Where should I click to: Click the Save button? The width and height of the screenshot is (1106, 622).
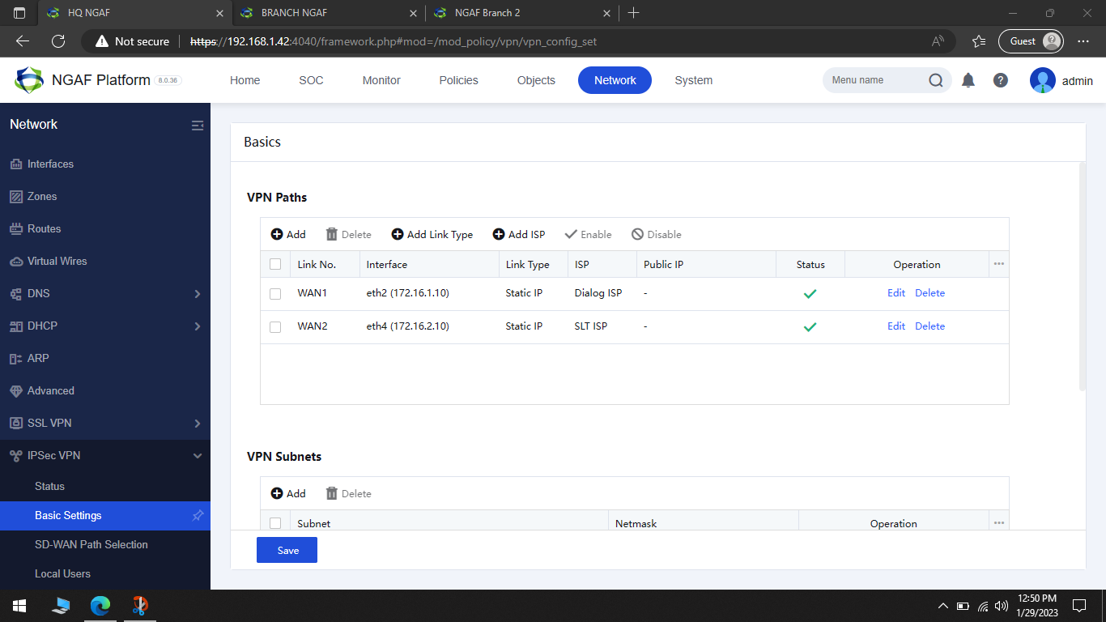pos(287,550)
